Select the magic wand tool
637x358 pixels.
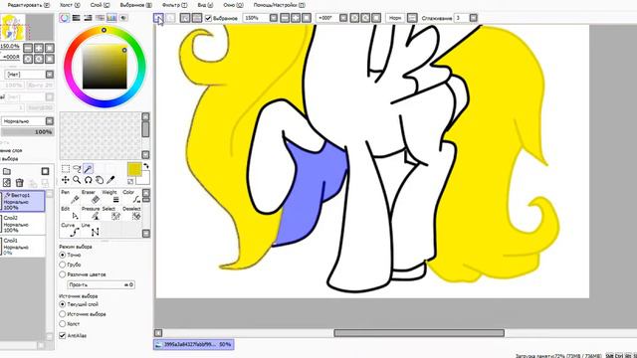tap(89, 168)
